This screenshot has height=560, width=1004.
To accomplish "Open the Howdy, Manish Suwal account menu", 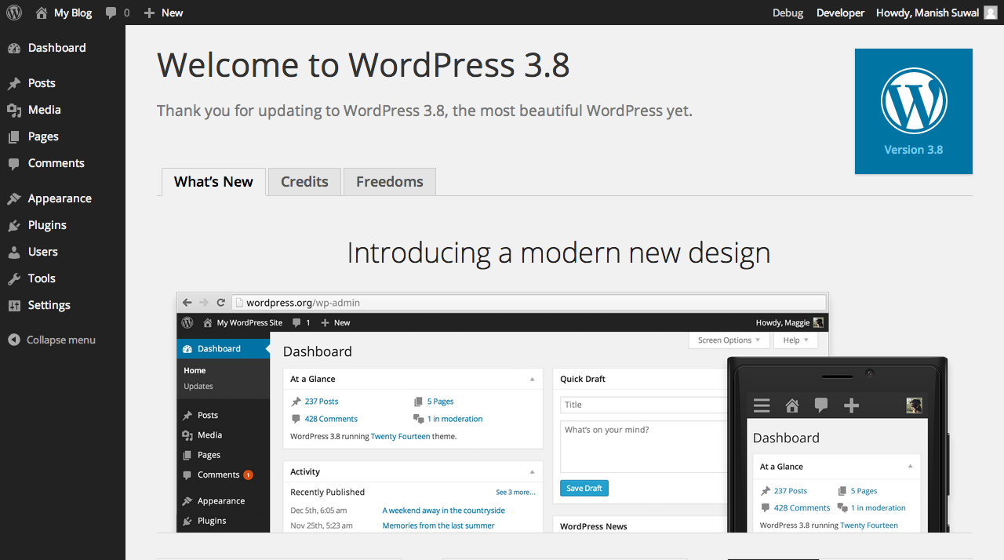I will tap(936, 13).
